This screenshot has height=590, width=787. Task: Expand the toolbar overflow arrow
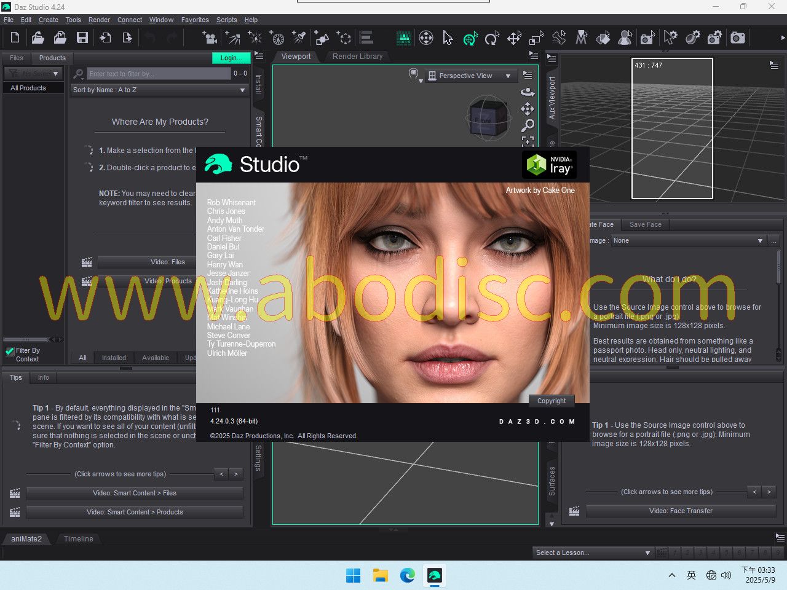pyautogui.click(x=782, y=38)
